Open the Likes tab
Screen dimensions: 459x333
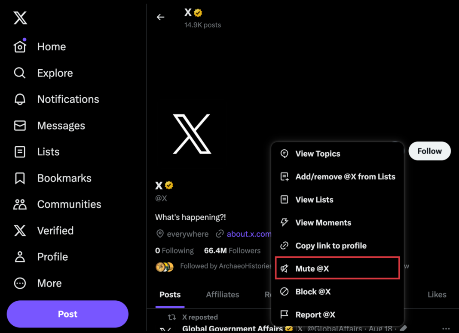(437, 295)
